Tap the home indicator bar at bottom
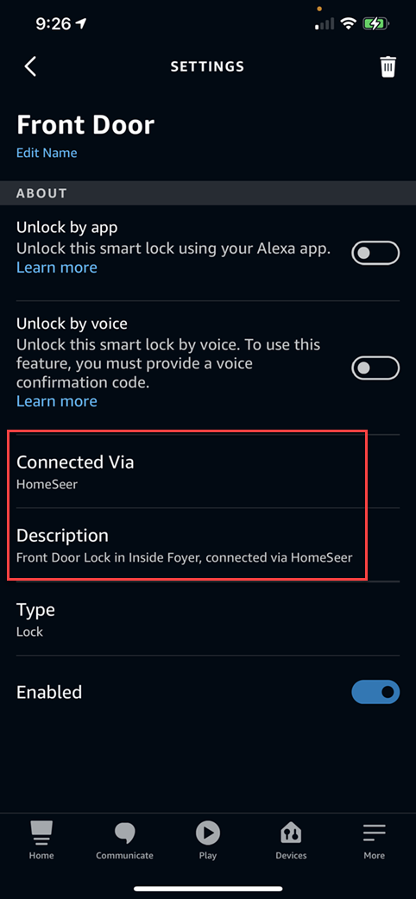 pyautogui.click(x=208, y=889)
